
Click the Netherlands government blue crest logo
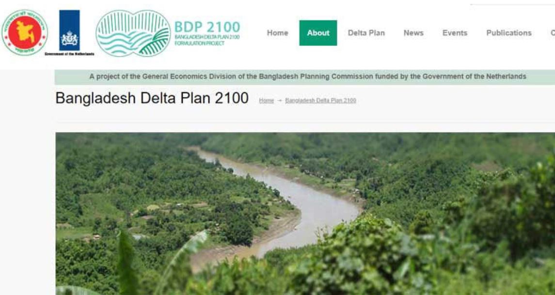(69, 30)
